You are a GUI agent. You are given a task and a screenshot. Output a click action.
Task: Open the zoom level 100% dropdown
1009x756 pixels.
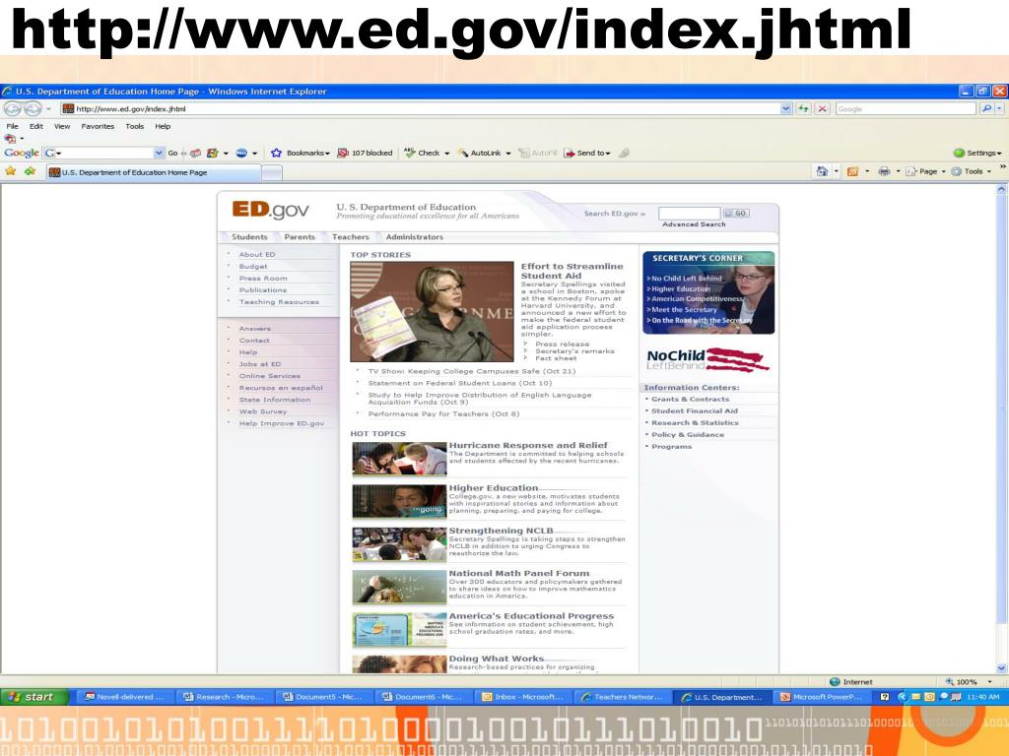[989, 681]
